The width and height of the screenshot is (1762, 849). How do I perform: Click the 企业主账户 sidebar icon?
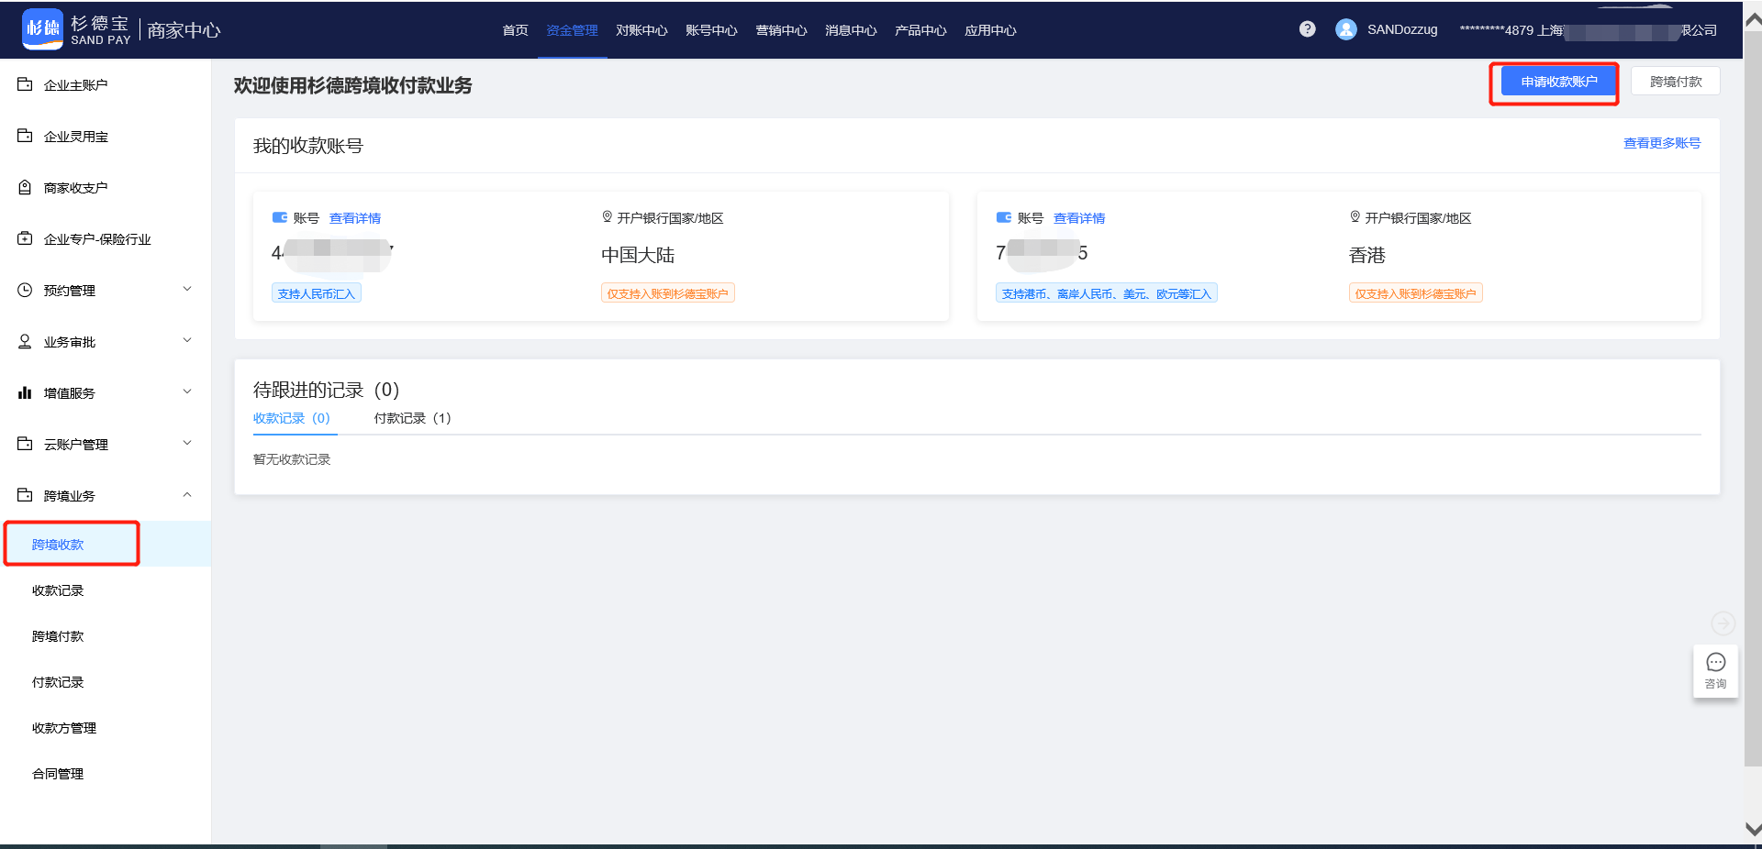[25, 84]
